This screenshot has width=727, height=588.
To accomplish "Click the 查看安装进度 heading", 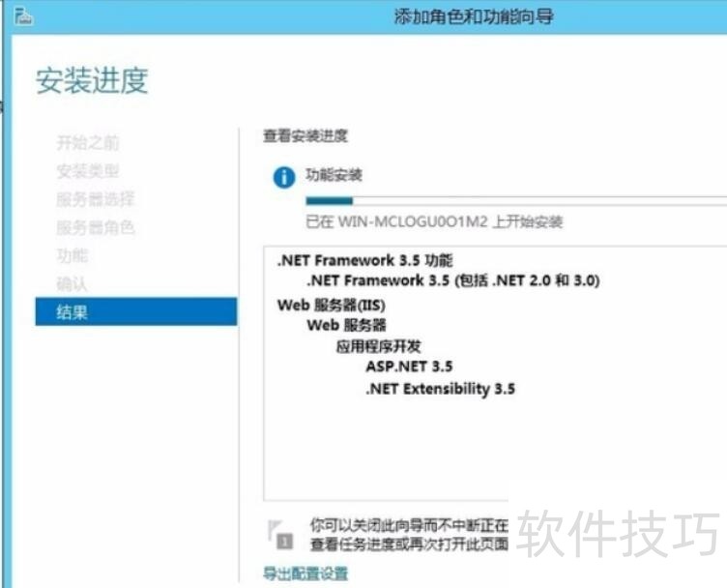I will tap(305, 135).
